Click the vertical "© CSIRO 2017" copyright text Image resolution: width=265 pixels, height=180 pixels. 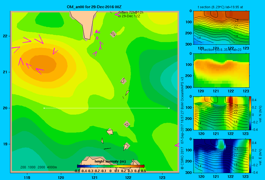pos(182,158)
